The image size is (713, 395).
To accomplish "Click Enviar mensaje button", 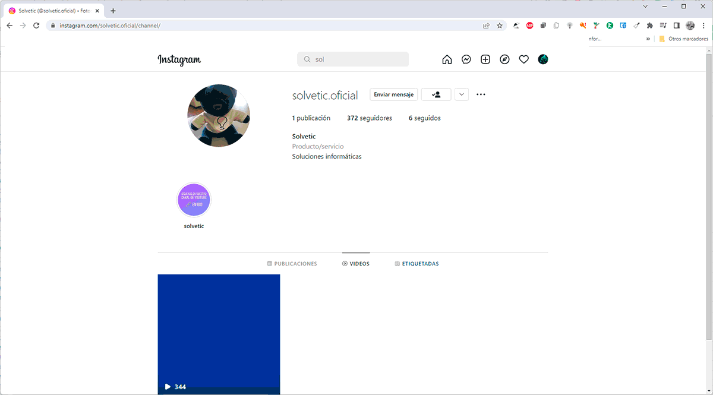I will [x=393, y=94].
